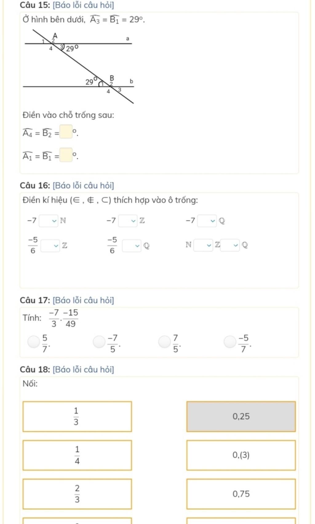Screen dimensions: 315x524
Task: Open the dropdown between −7 and ℤ
Action: (x=128, y=221)
